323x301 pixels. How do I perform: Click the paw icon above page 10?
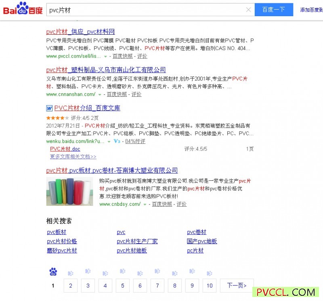pos(210,273)
